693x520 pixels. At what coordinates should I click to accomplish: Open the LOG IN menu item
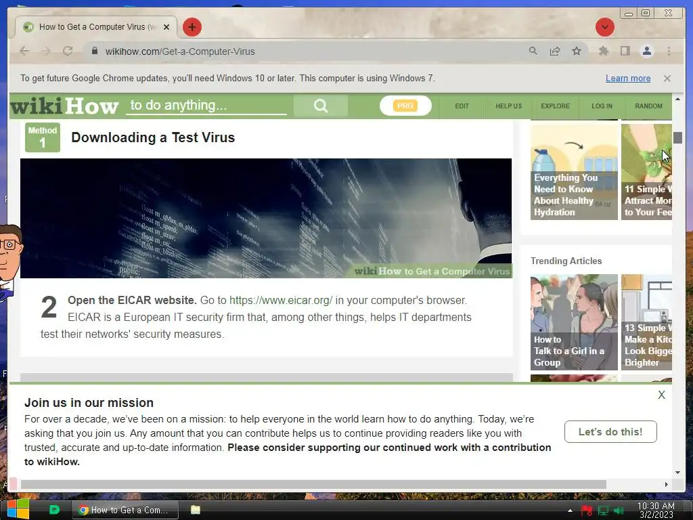tap(602, 106)
